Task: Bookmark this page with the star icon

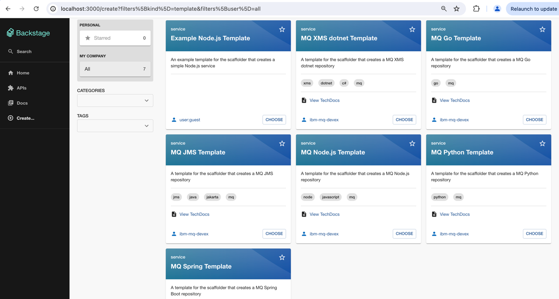Action: (457, 9)
